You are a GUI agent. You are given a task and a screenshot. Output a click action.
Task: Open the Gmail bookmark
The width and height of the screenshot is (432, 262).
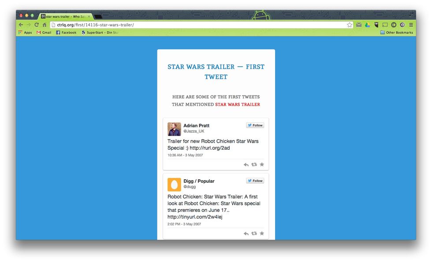pos(44,33)
